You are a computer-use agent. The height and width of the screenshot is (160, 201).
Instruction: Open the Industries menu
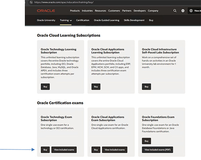[x=87, y=11]
